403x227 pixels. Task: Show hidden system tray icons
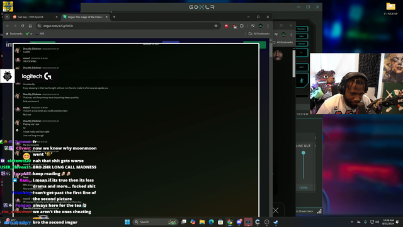pos(352,222)
